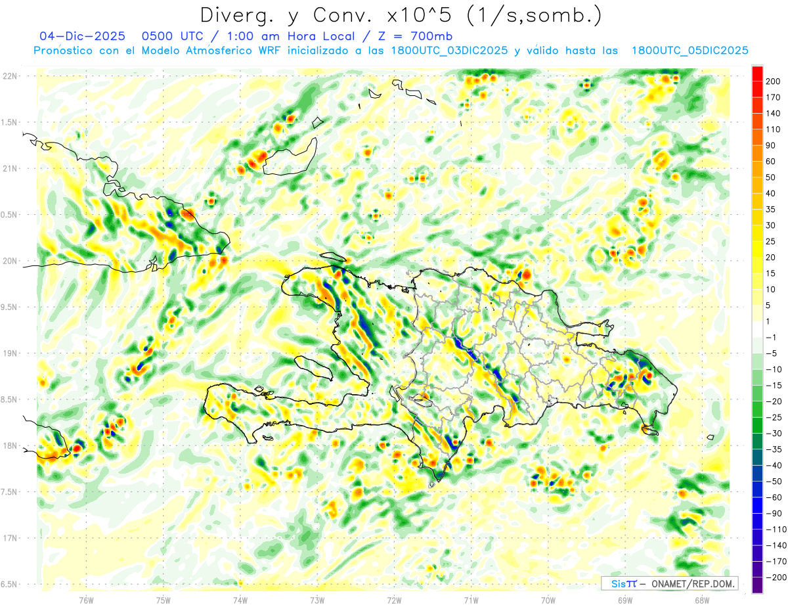Click the 18N latitude axis label
788x609 pixels.
click(9, 445)
